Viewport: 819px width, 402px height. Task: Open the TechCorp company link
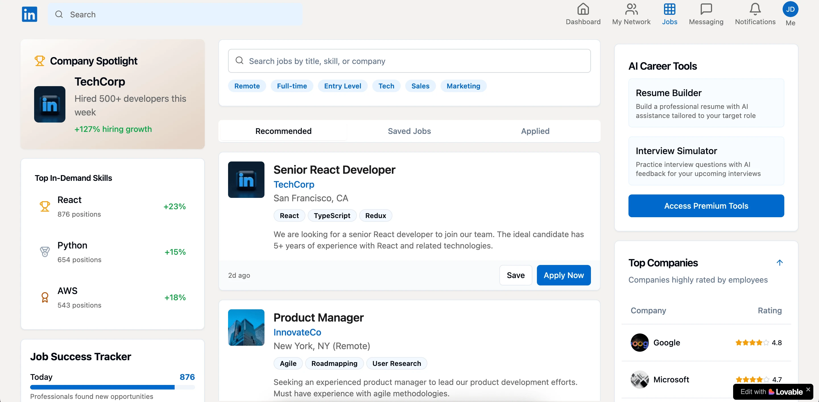pos(294,184)
